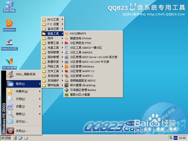This screenshot has width=188, height=141.
Task: Click the ADDS Server v10.2288 英文版 icon
Action: (x=67, y=57)
